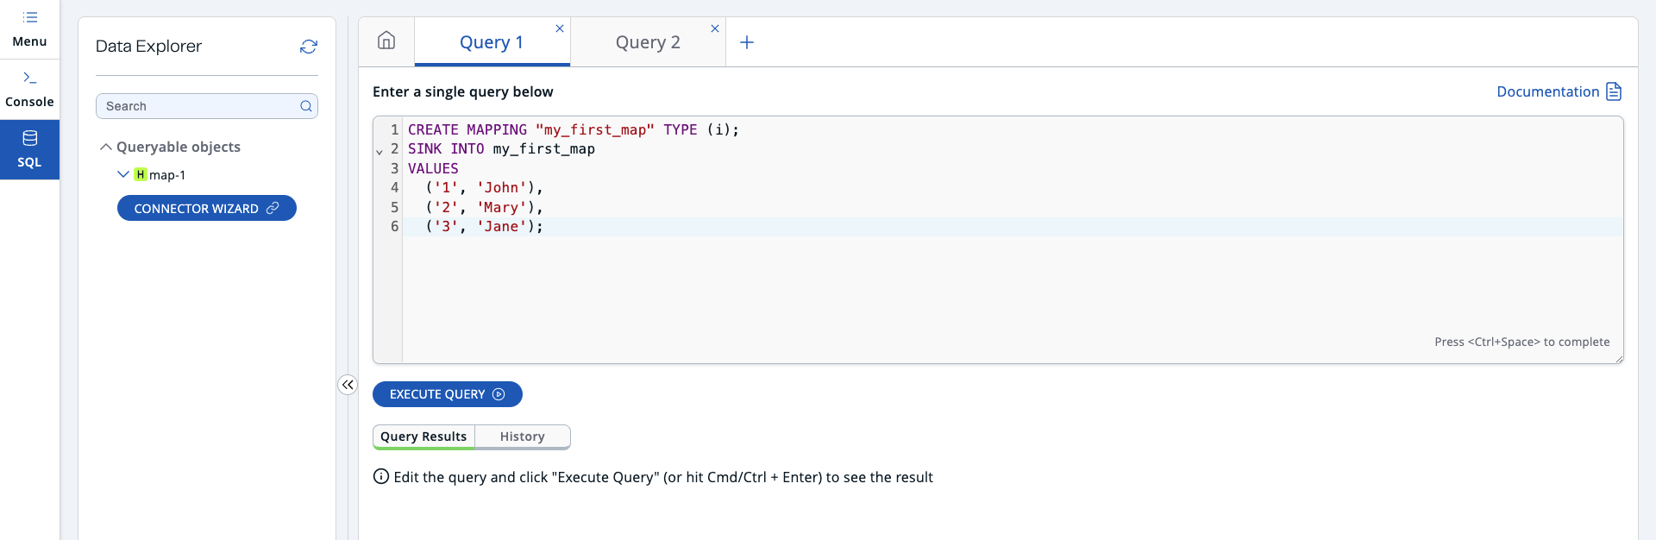Viewport: 1656px width, 540px height.
Task: Add a new query tab
Action: [747, 42]
